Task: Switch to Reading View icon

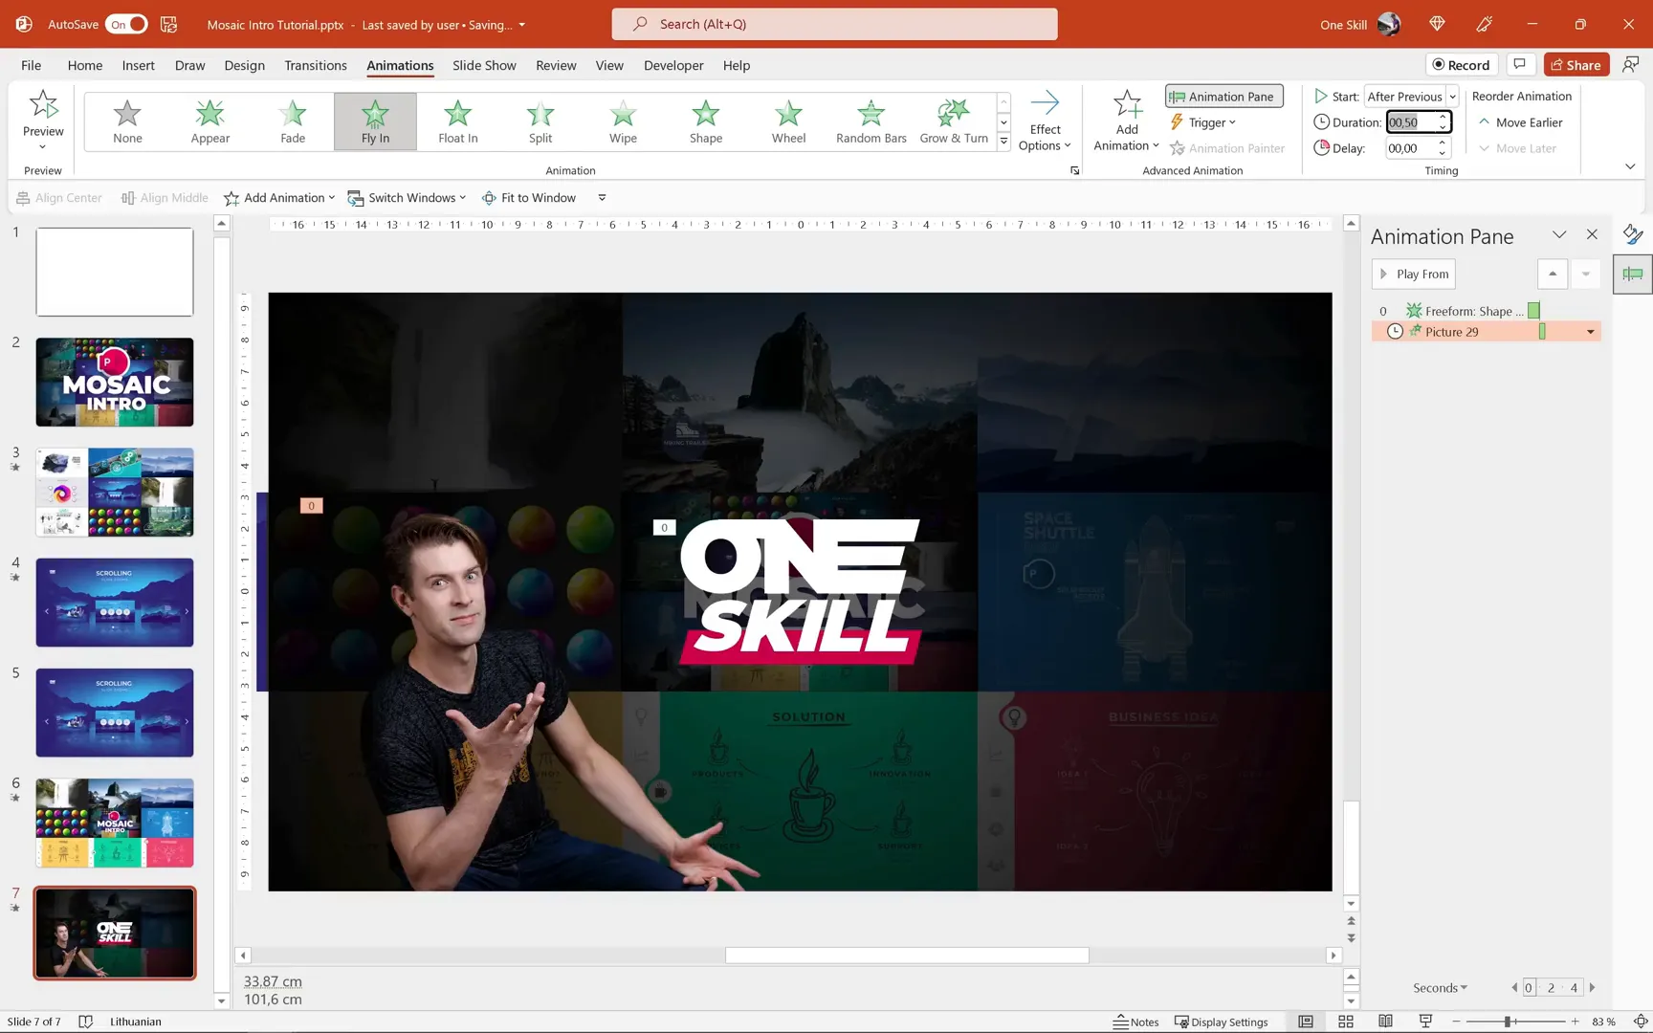Action: 1385,1022
